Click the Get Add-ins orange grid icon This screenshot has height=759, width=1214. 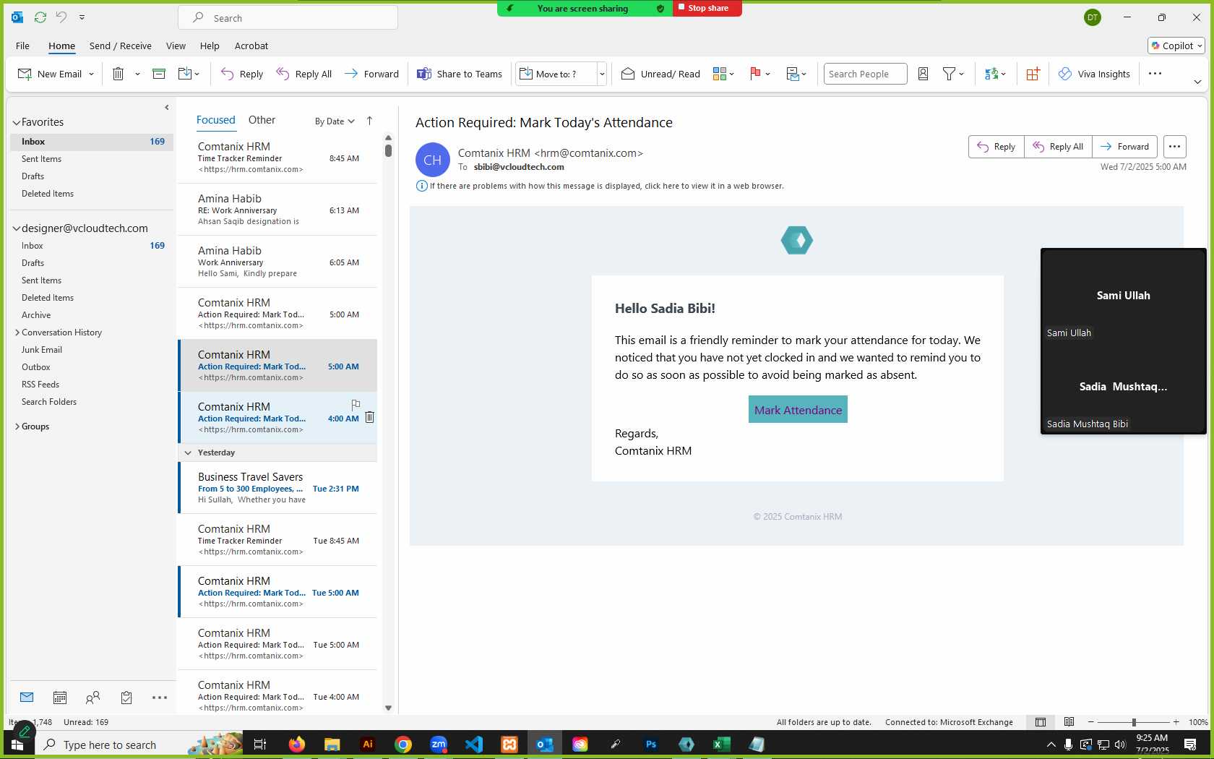[1033, 74]
